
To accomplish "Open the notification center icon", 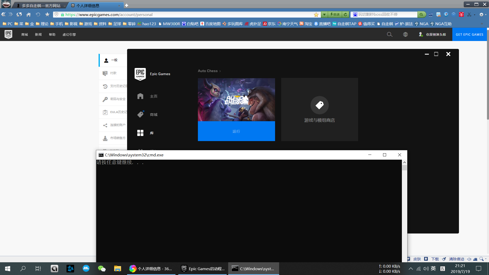I will (479, 268).
